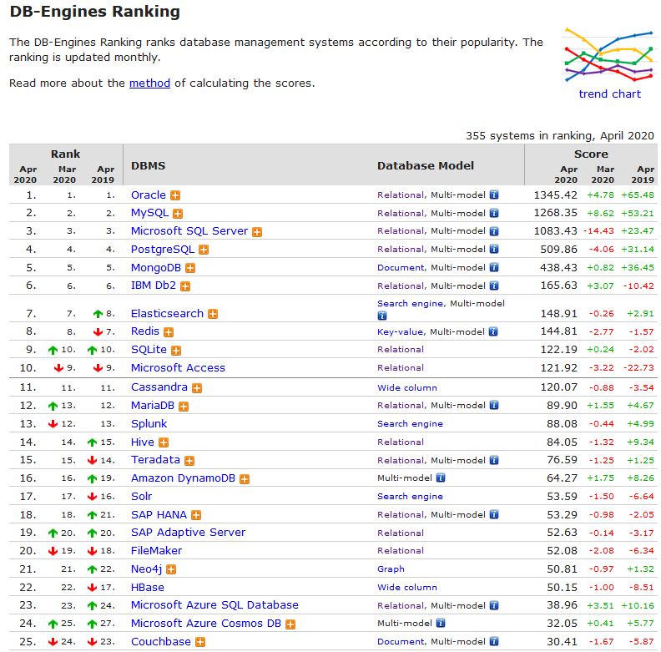Click the Database Model column header
Viewport: 661px width, 652px height.
426,166
